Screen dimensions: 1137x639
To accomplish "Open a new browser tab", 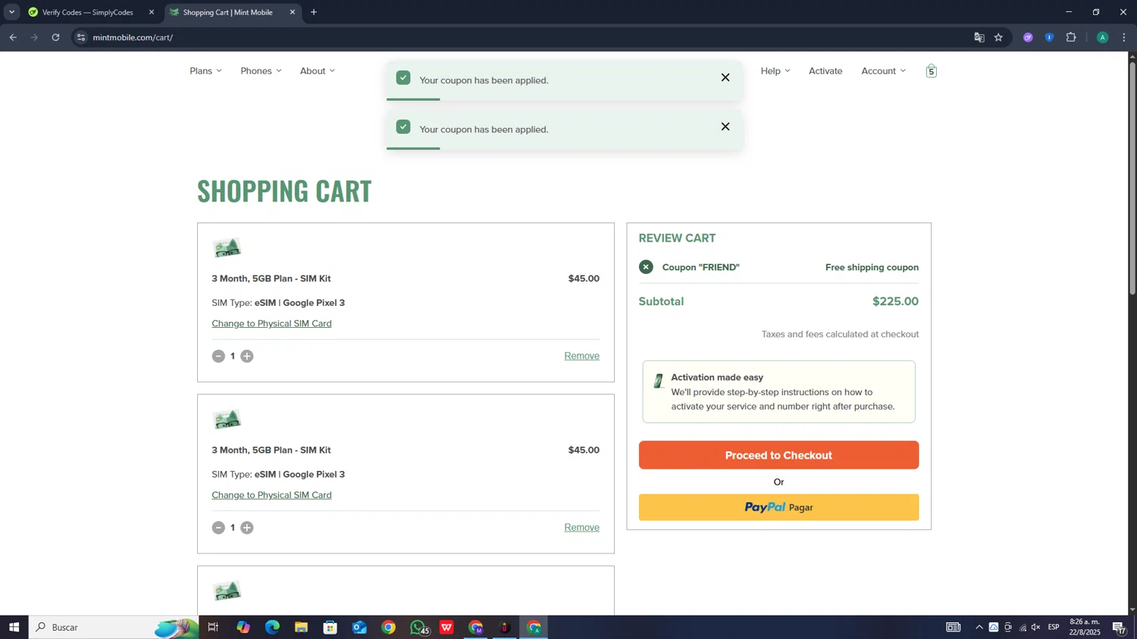I will [x=314, y=12].
